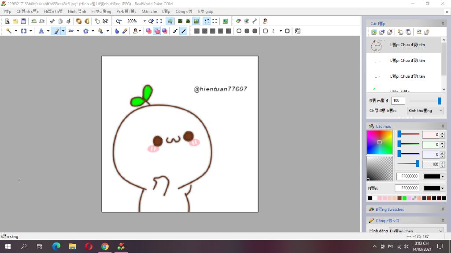
Task: Select the flood fill bucket tool
Action: coord(101,31)
